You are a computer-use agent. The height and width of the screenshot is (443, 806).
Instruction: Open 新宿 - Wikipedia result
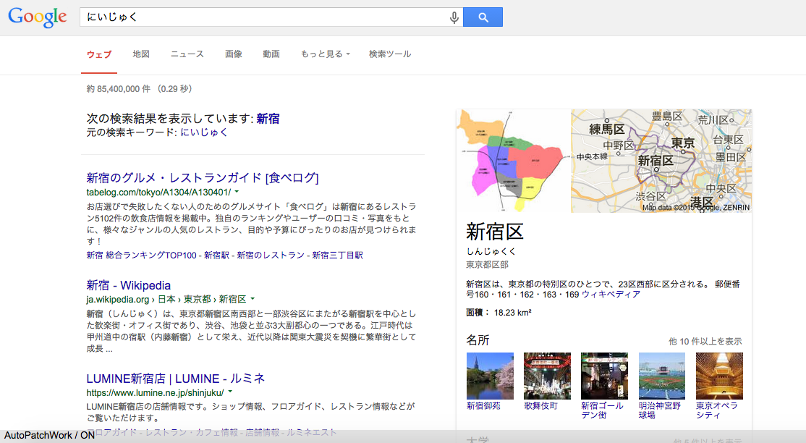[129, 285]
